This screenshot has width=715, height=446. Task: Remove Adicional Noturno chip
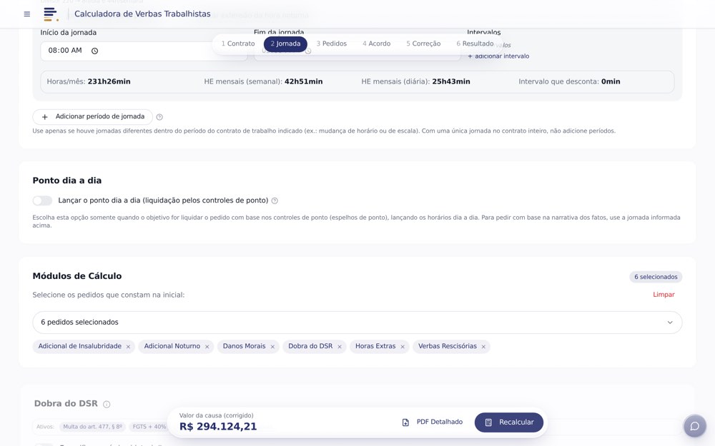click(207, 347)
